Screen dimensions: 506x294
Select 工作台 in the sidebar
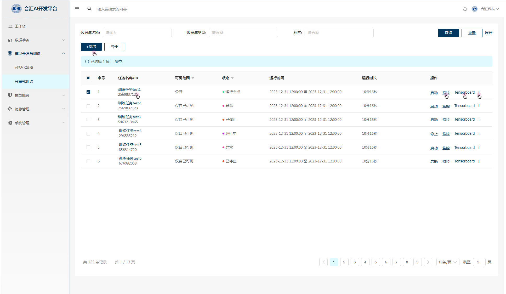point(20,26)
